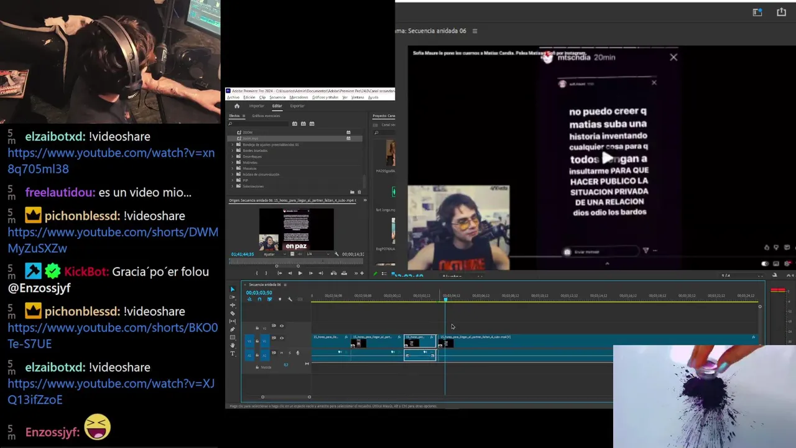Screen dimensions: 796x448
Task: Expand the 'Mosaicos' folder
Action: point(233,168)
